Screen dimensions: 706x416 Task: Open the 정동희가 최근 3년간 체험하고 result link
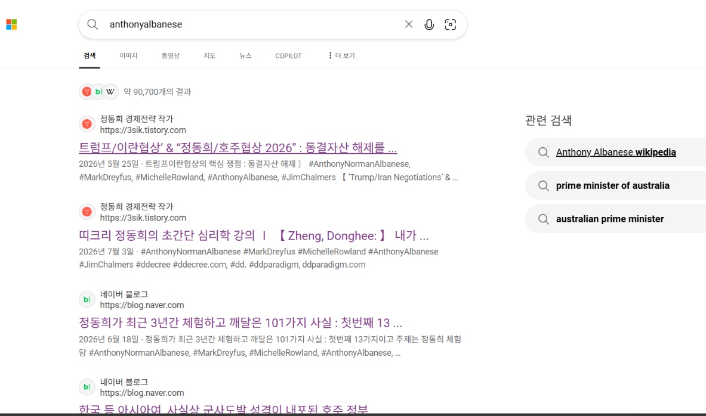(x=241, y=322)
